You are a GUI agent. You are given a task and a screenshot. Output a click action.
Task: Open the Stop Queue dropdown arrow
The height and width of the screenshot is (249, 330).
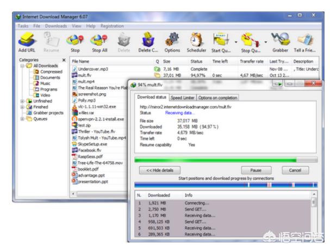point(266,42)
